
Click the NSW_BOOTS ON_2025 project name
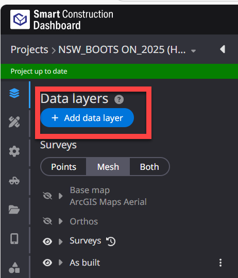pyautogui.click(x=122, y=49)
